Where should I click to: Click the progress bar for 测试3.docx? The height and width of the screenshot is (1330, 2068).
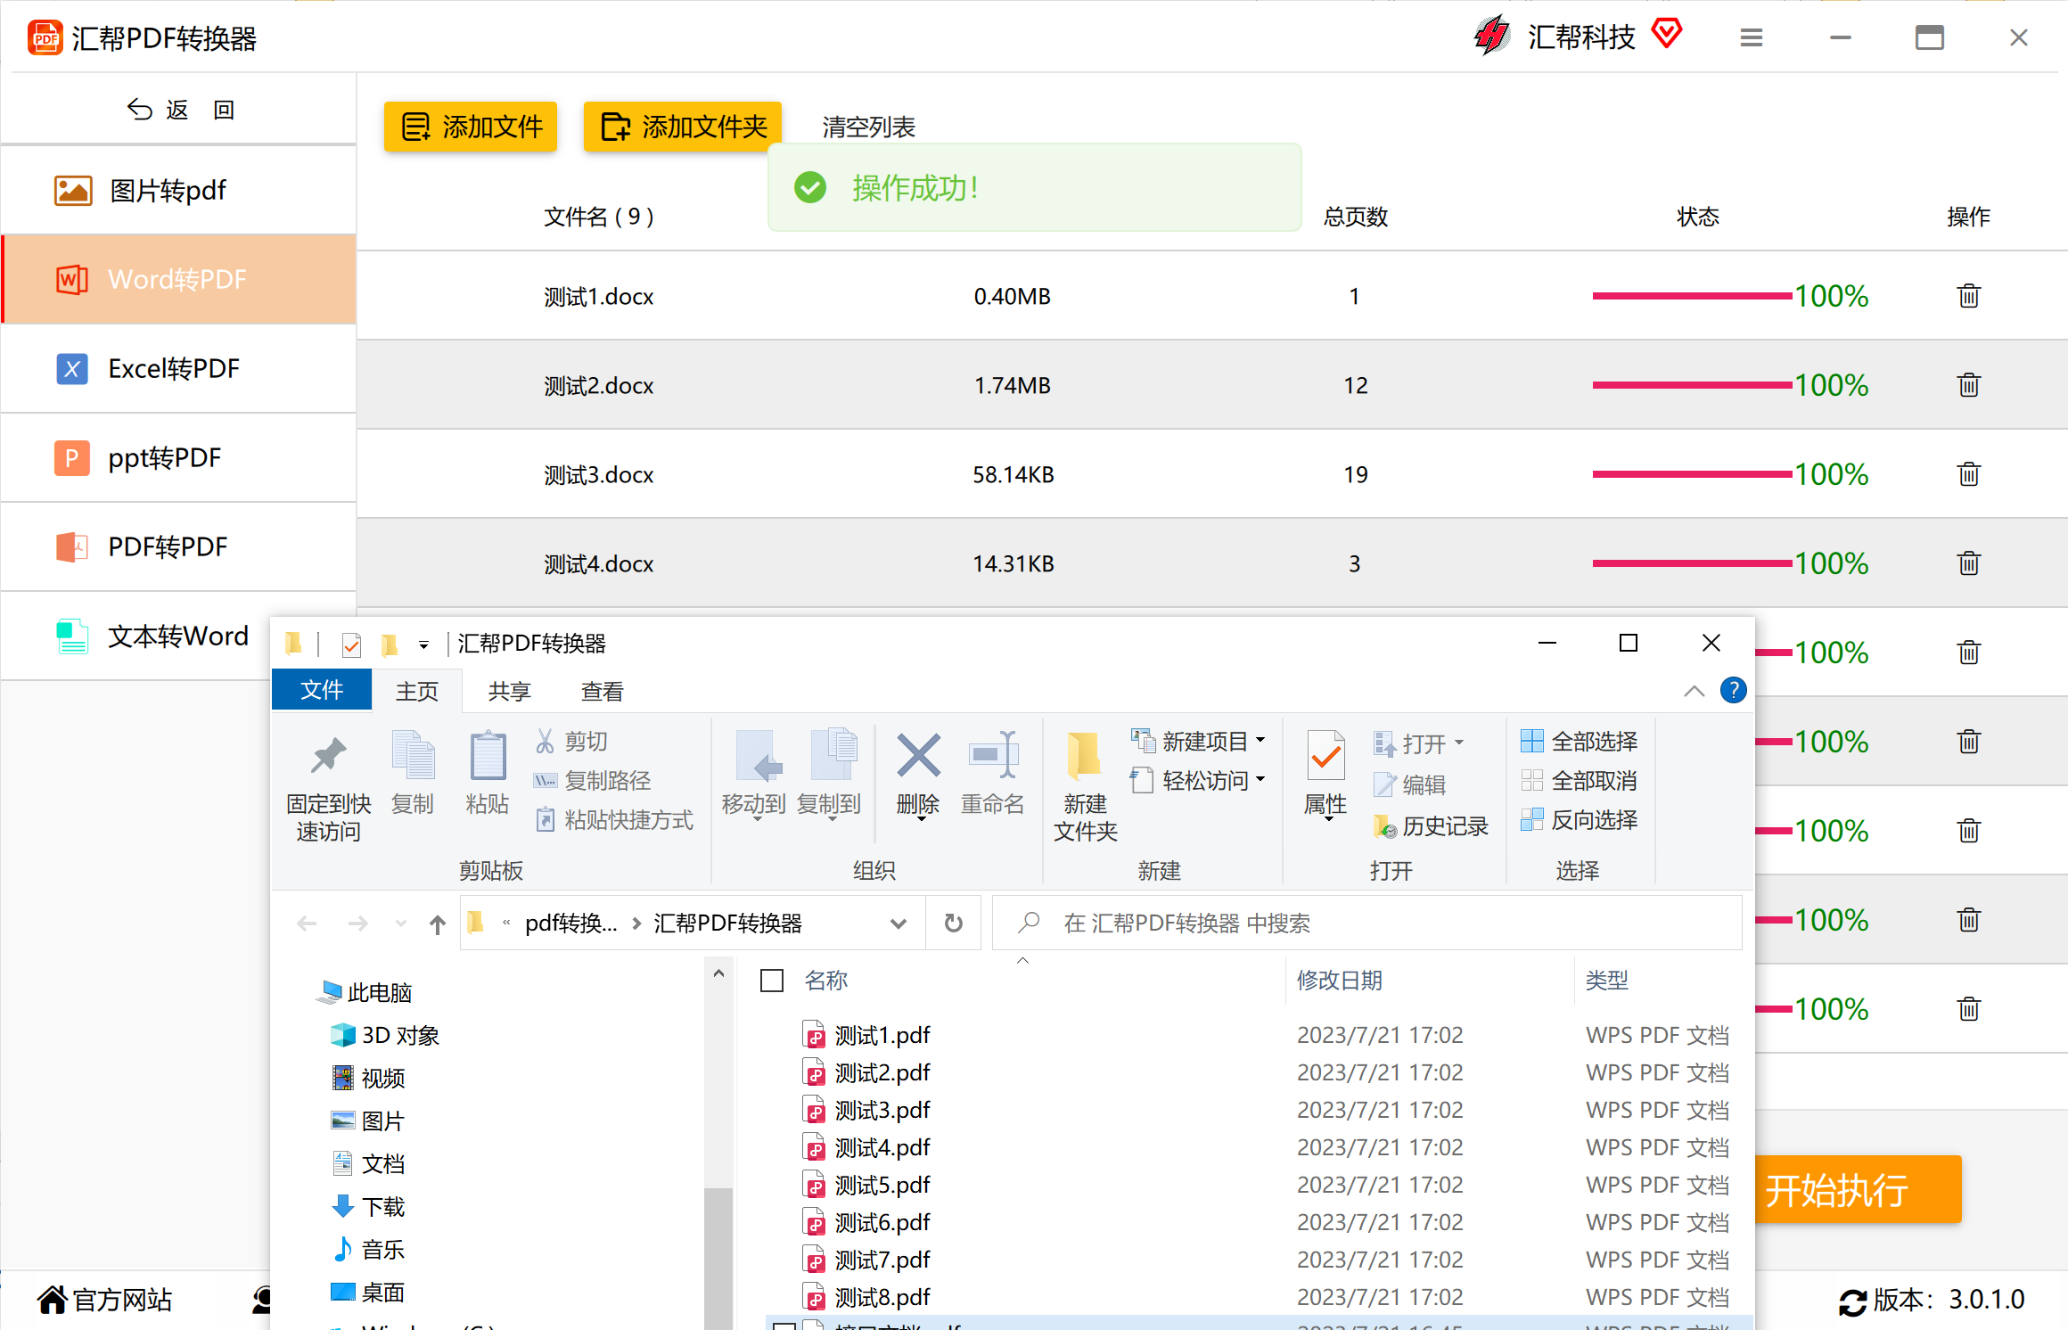[1692, 474]
